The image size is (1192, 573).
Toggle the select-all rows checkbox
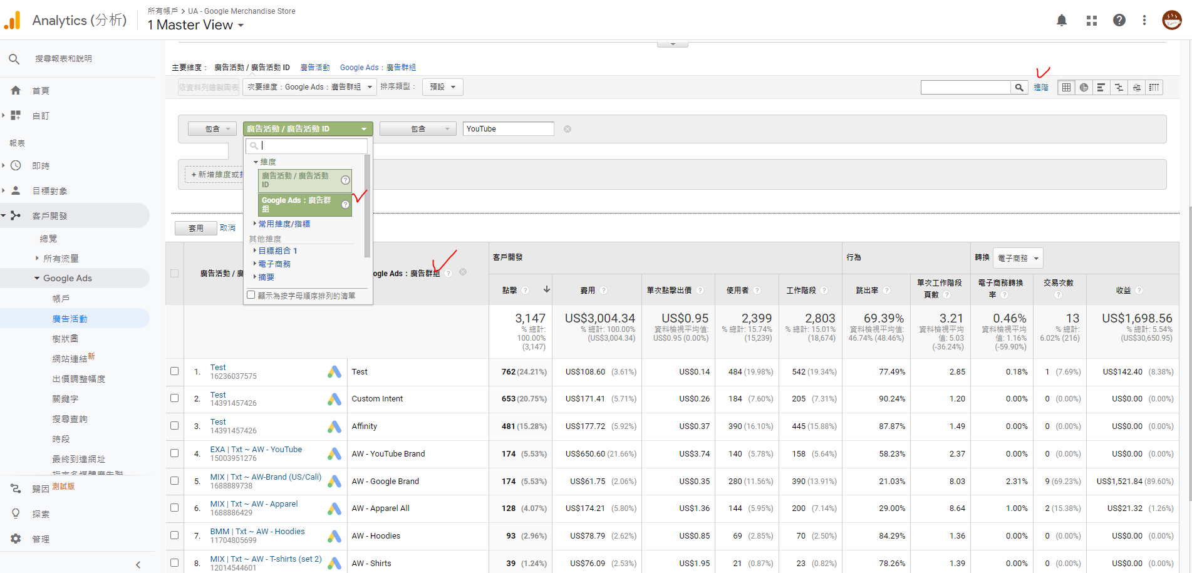(x=175, y=273)
